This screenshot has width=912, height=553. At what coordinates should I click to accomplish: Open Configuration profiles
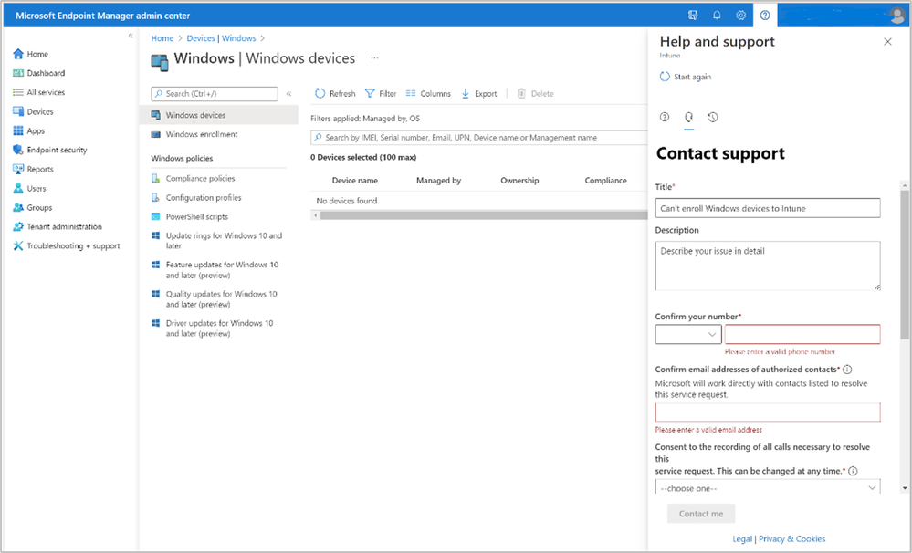(203, 198)
